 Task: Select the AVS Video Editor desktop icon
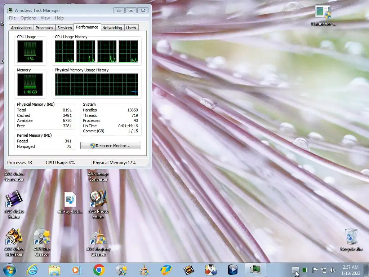click(14, 205)
